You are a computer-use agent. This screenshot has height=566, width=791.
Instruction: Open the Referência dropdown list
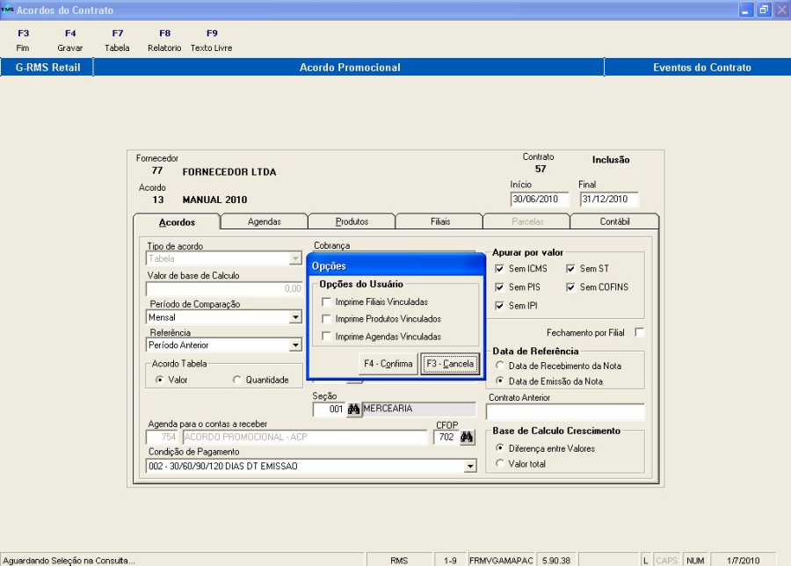click(296, 345)
